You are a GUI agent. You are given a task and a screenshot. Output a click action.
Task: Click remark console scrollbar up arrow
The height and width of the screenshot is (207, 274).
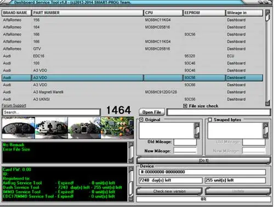tap(131, 145)
